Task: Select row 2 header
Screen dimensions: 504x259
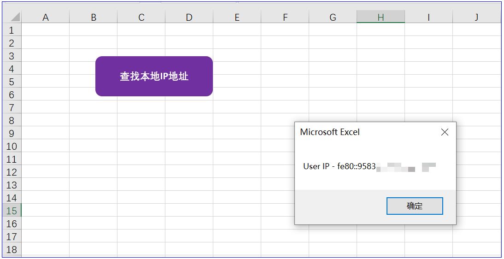Action: [x=12, y=42]
